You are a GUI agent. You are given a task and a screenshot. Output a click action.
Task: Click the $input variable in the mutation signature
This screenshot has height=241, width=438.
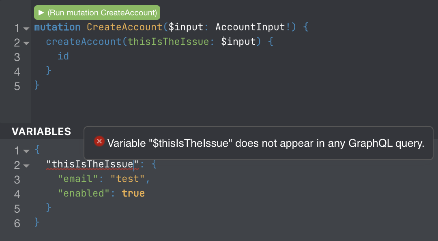coord(186,27)
